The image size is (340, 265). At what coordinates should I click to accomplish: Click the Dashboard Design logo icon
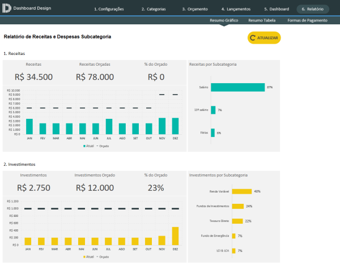pos(7,9)
